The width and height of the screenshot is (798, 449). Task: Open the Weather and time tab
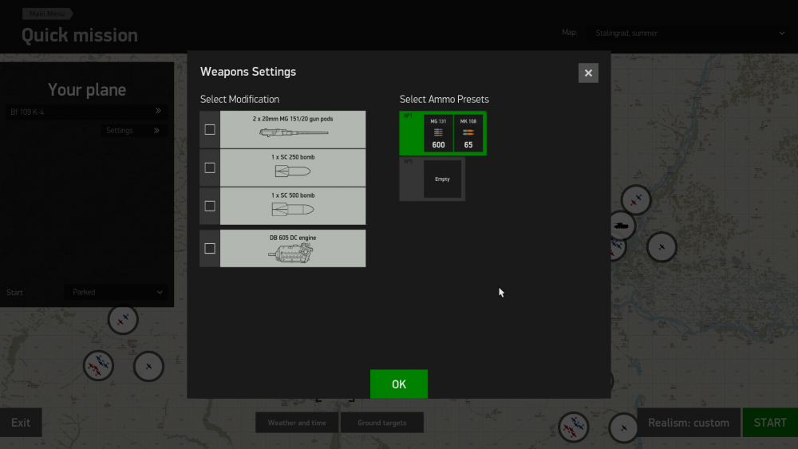[297, 423]
